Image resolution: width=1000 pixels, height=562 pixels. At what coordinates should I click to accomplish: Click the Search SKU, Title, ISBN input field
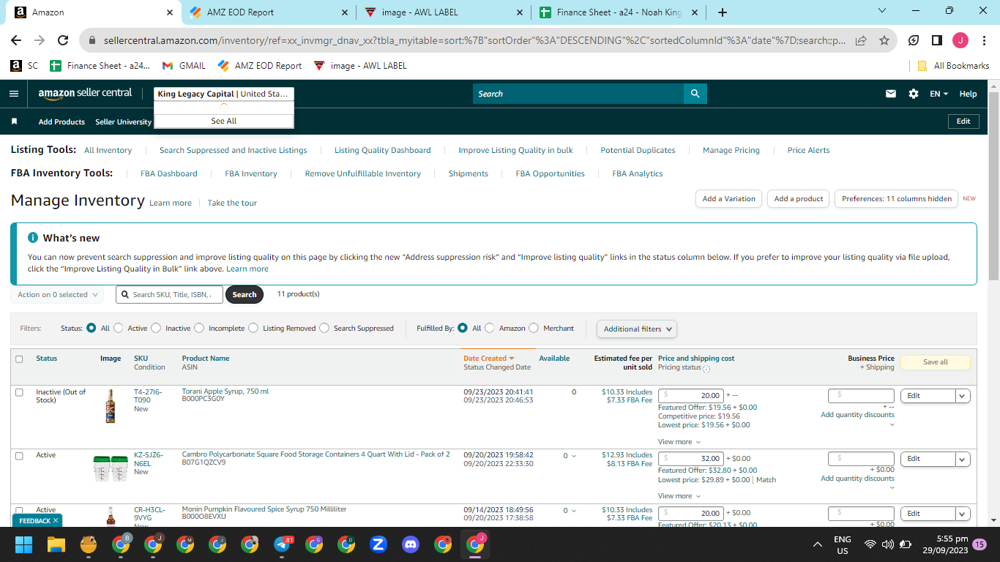169,295
